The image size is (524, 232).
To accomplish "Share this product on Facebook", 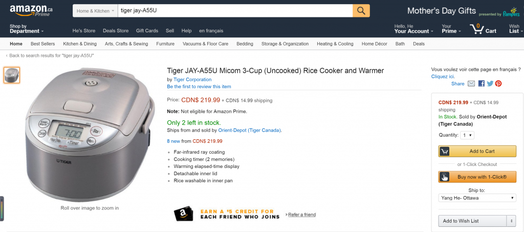I will [x=482, y=83].
